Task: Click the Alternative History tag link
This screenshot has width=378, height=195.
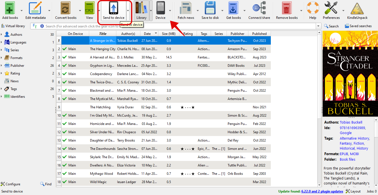Action: [354, 138]
